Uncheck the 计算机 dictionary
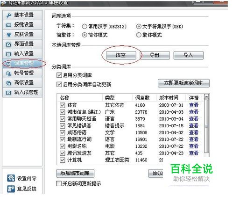The height and width of the screenshot is (197, 233). pyautogui.click(x=62, y=160)
